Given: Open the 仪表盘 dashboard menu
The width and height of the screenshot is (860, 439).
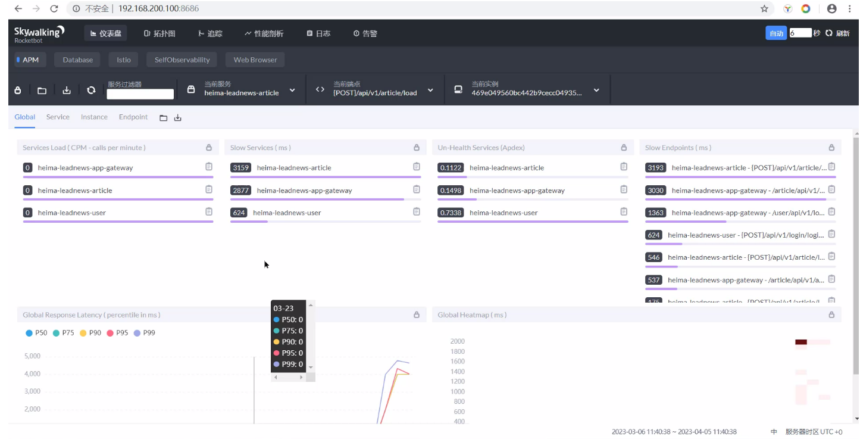Looking at the screenshot, I should point(106,34).
